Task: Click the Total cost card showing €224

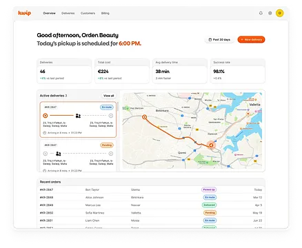Action: pos(122,71)
